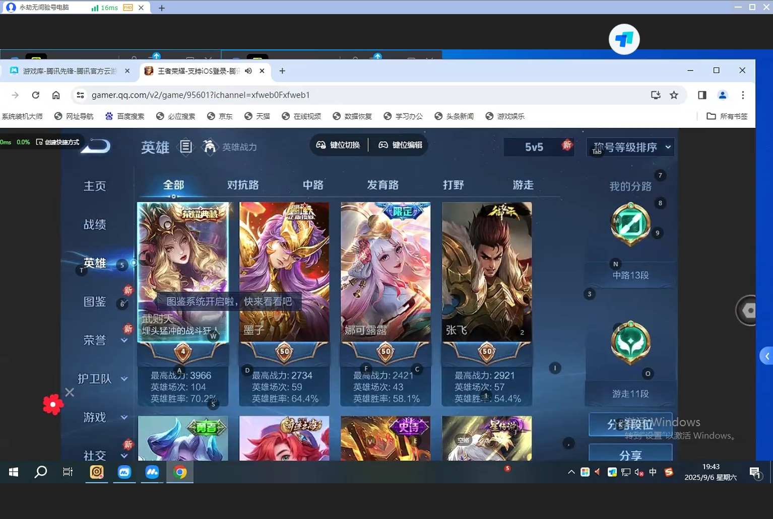Click the Chrome taskbar icon
This screenshot has height=519, width=773.
coord(180,472)
